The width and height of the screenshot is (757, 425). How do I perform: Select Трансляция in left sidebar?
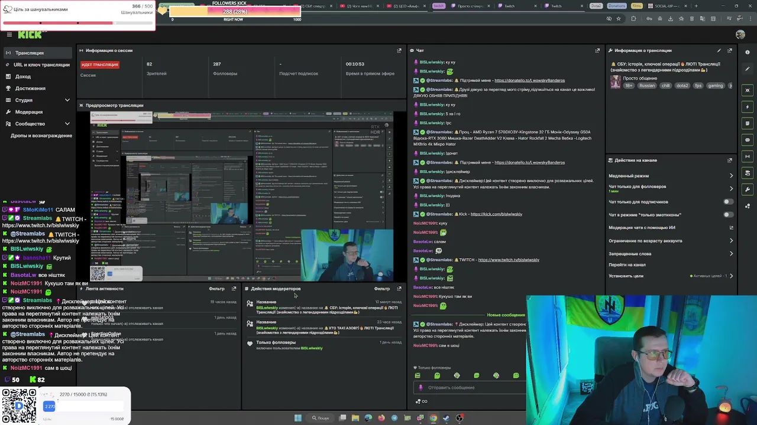(x=38, y=53)
